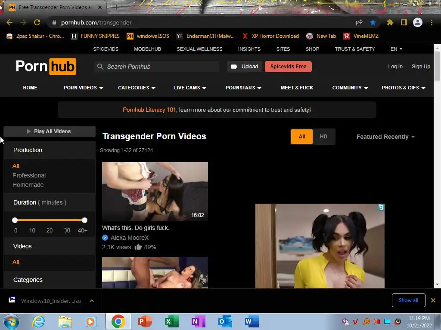Click Play All Videos button
Screen dimensions: 441x330
click(x=49, y=131)
